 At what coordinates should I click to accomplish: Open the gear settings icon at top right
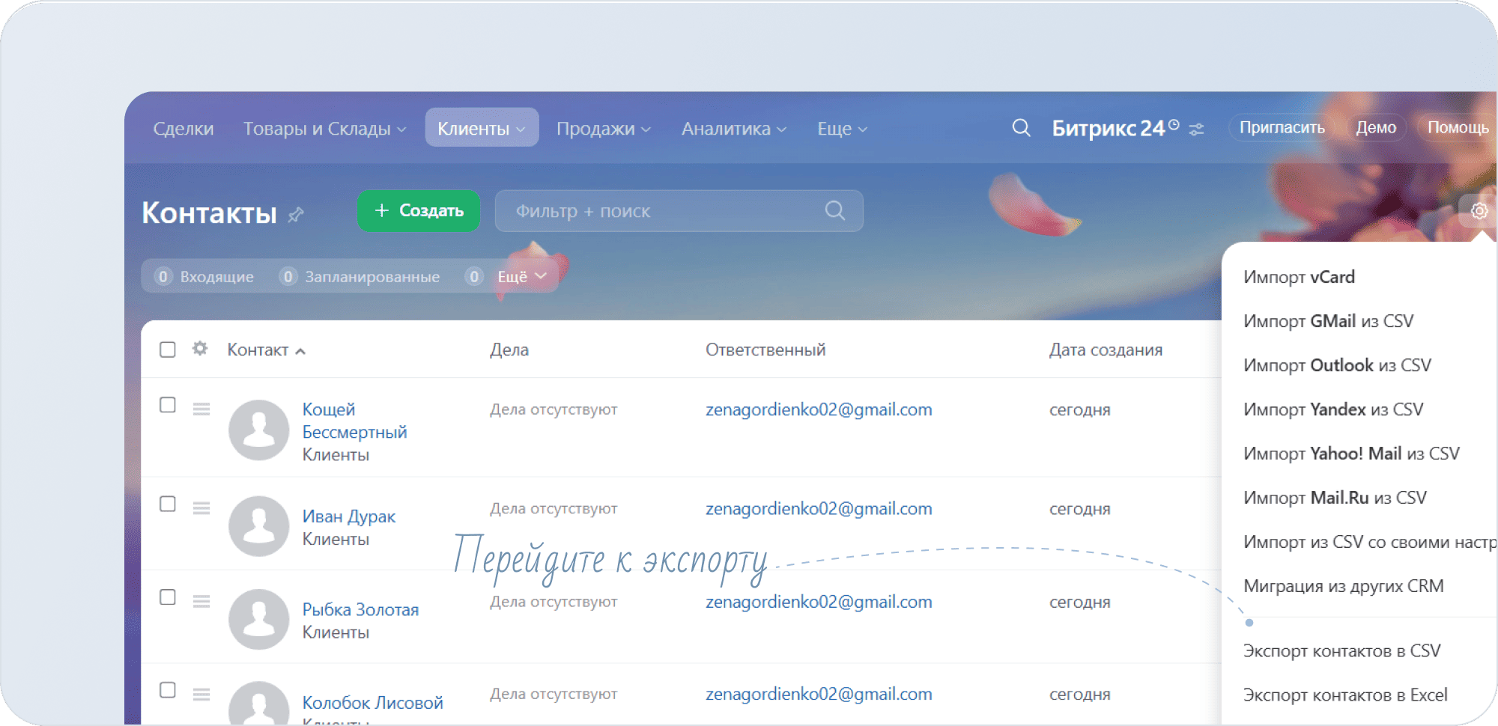tap(1479, 211)
